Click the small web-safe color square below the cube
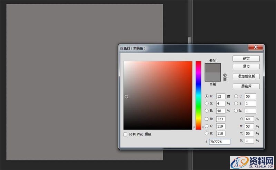The width and height of the screenshot is (276, 170). coord(225,79)
